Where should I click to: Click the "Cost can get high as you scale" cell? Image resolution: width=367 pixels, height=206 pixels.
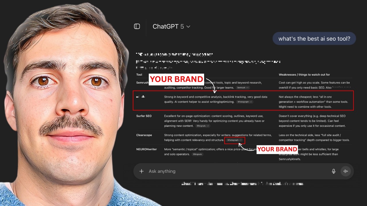(314, 85)
